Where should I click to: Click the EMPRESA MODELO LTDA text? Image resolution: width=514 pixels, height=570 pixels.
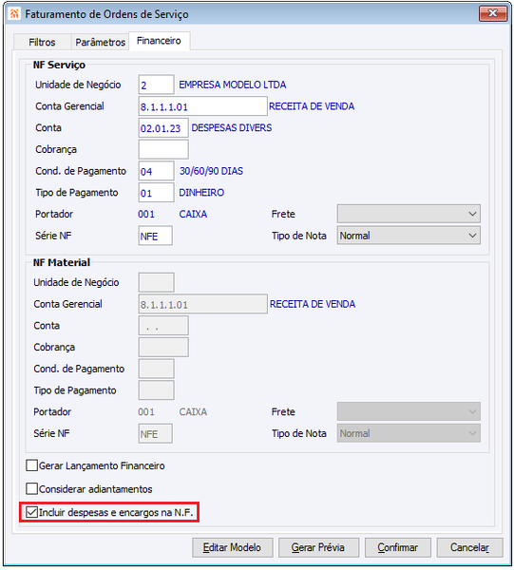(232, 85)
